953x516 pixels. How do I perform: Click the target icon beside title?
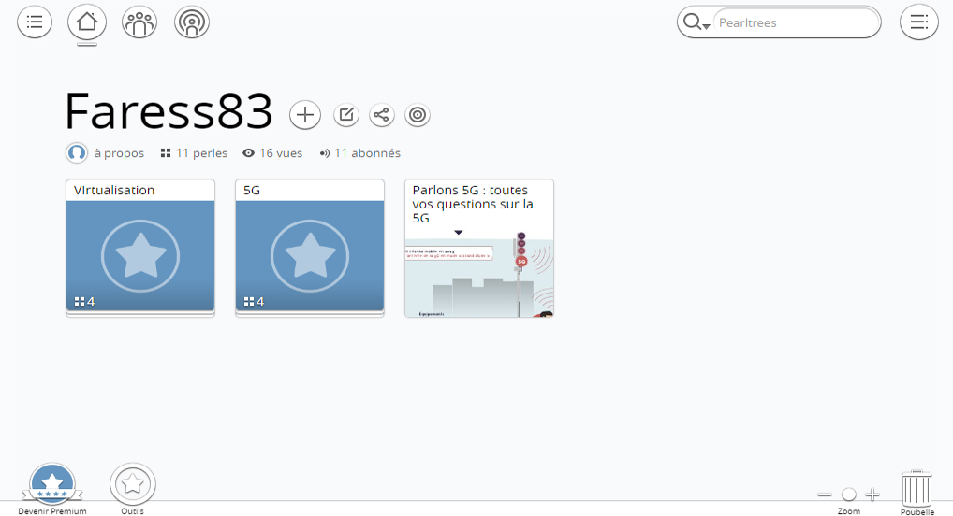pos(418,115)
